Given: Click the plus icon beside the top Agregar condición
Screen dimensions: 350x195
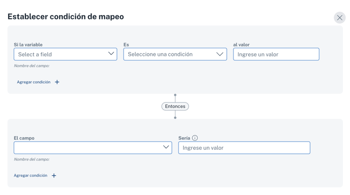Looking at the screenshot, I should 57,82.
